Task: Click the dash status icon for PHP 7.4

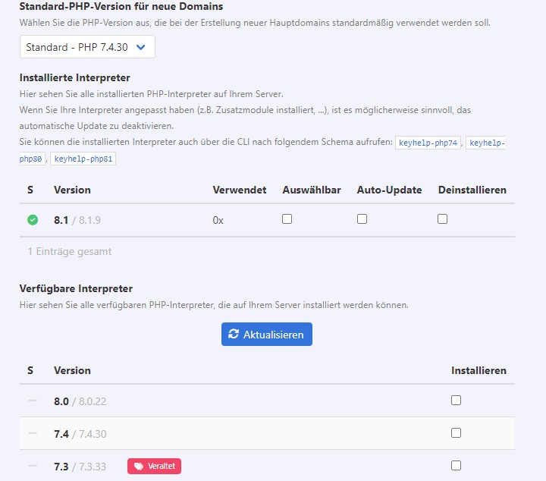Action: tap(33, 433)
